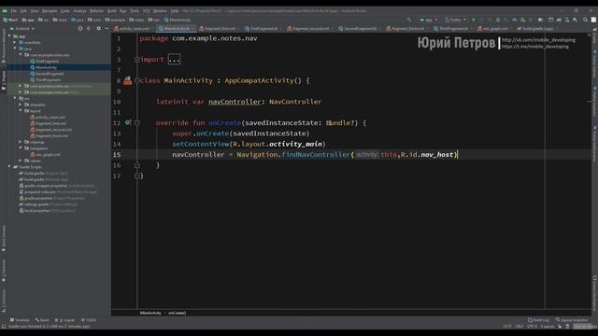598x336 pixels.
Task: Open the Event Log
Action: (x=538, y=320)
